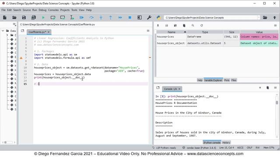The width and height of the screenshot is (280, 157).
Task: Open PYTHONPATH manager icon
Action: pos(158,17)
